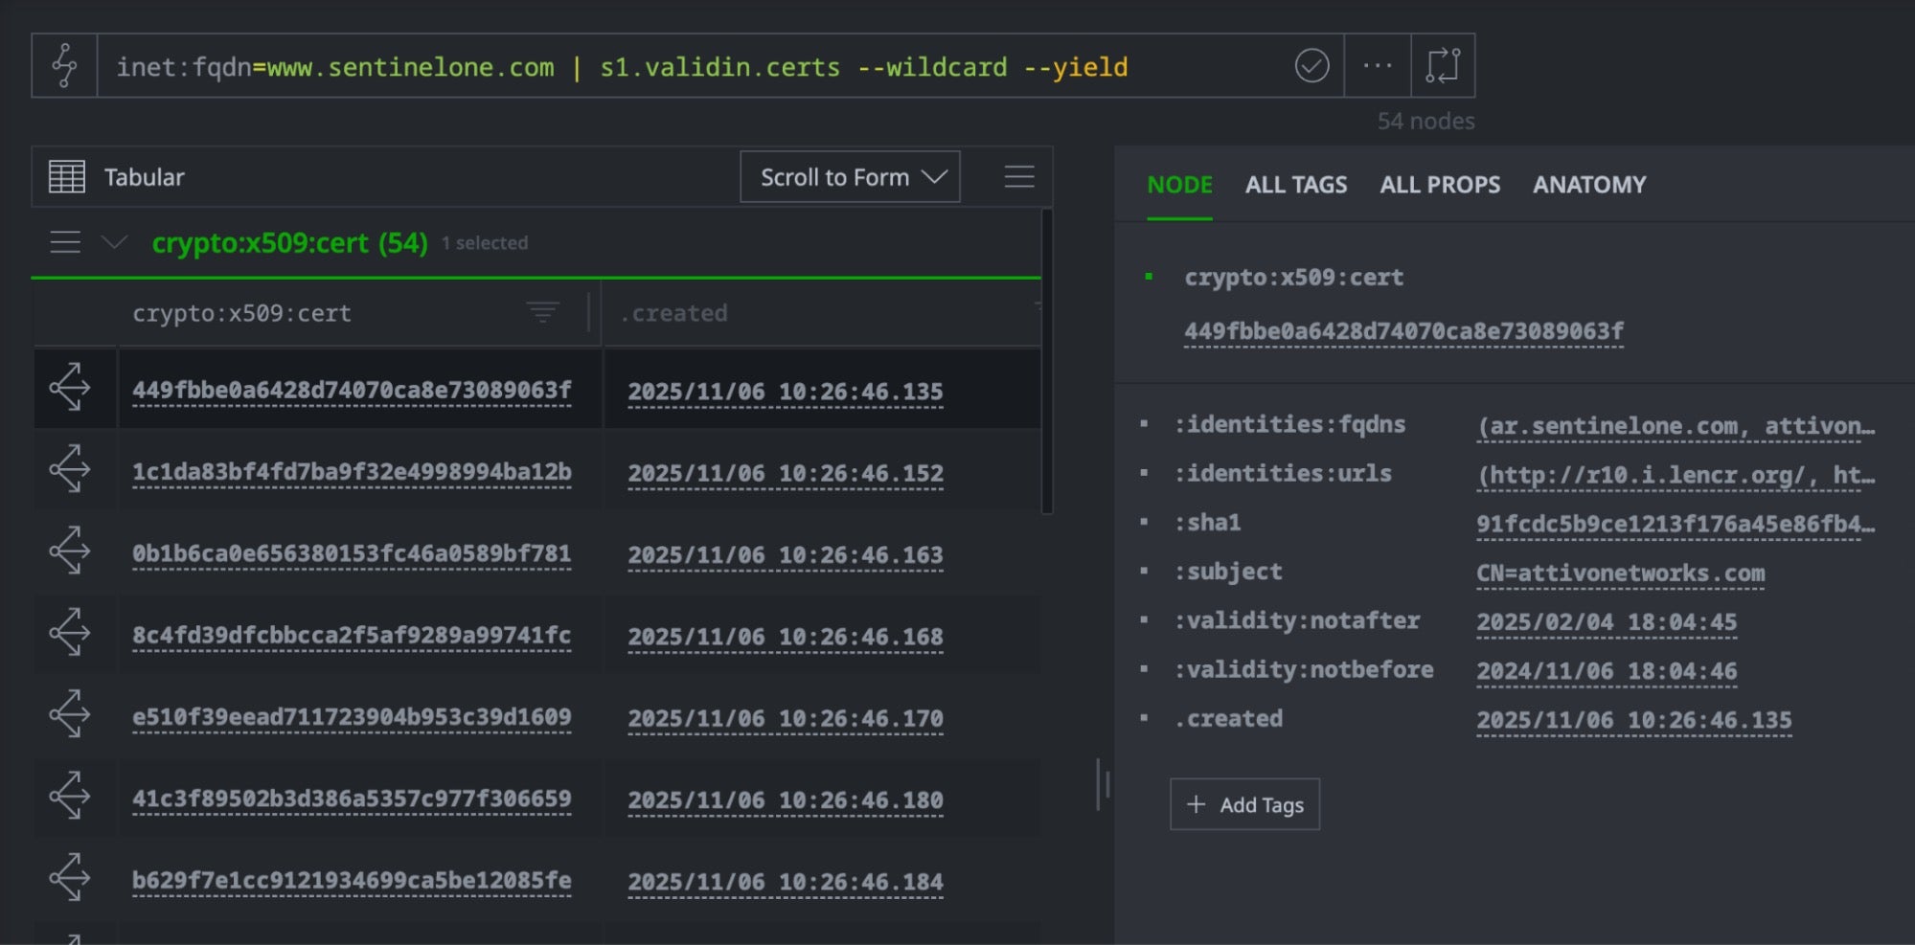Open the results panel hamburger menu
1915x945 pixels.
coord(1018,177)
